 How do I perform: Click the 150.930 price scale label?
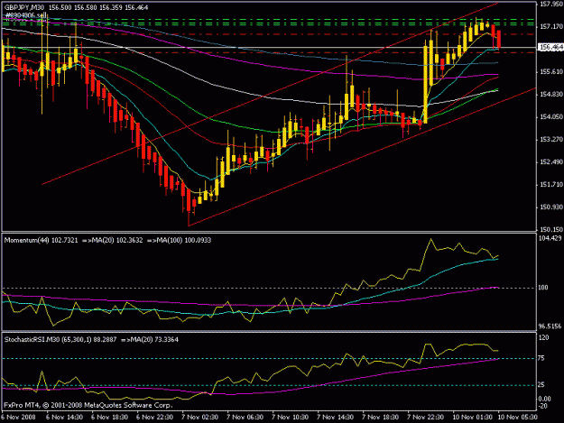[551, 207]
